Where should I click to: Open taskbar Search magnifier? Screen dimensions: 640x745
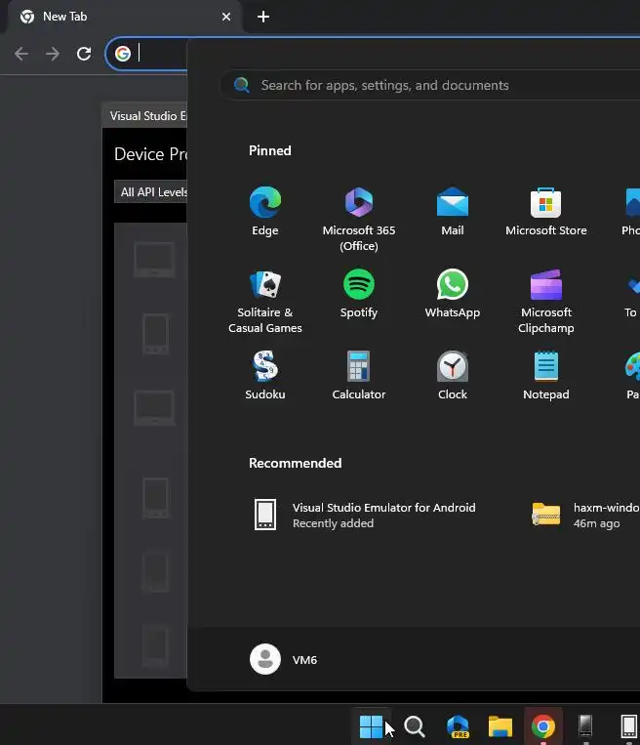pos(414,726)
